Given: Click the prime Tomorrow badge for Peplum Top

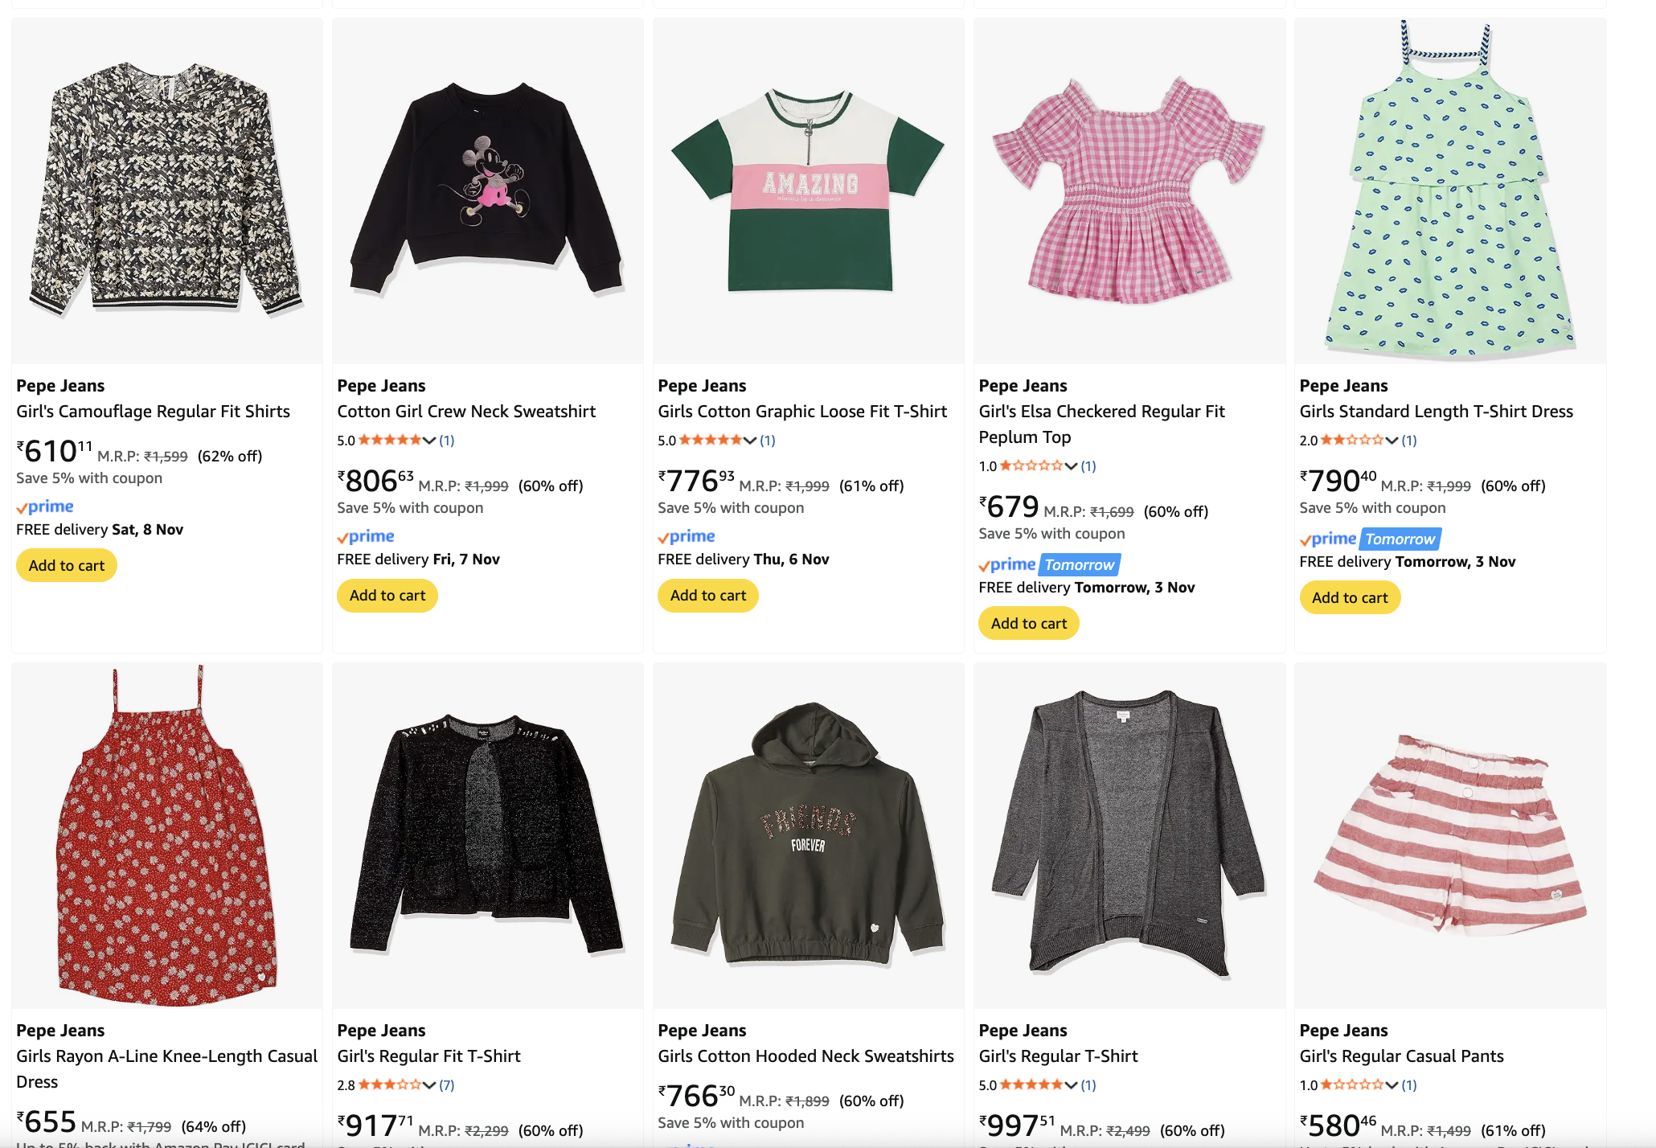Looking at the screenshot, I should pyautogui.click(x=1049, y=565).
